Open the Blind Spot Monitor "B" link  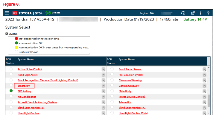point(31,108)
